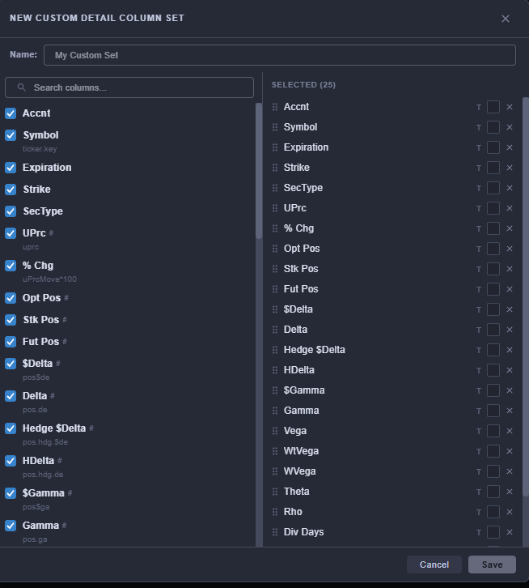Remove Opt Pos from the selected list
529x588 pixels.
click(510, 249)
